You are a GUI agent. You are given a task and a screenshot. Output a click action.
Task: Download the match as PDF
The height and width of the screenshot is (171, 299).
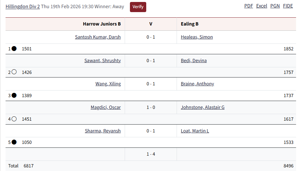coord(248,6)
